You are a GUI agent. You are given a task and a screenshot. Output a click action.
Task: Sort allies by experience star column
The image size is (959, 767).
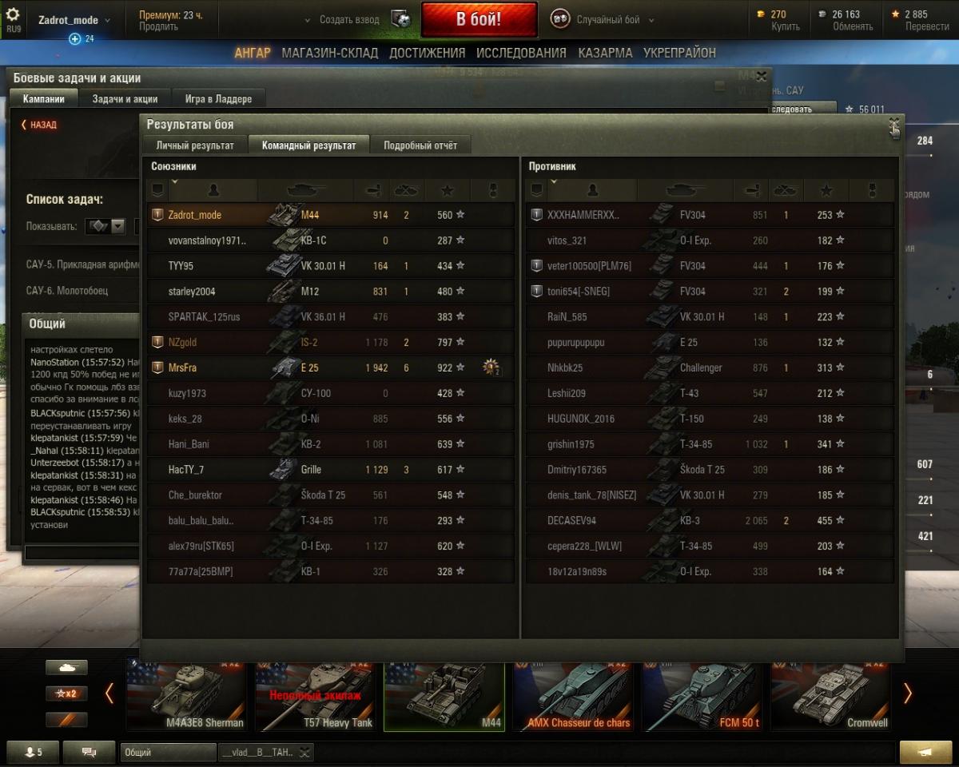coord(448,189)
